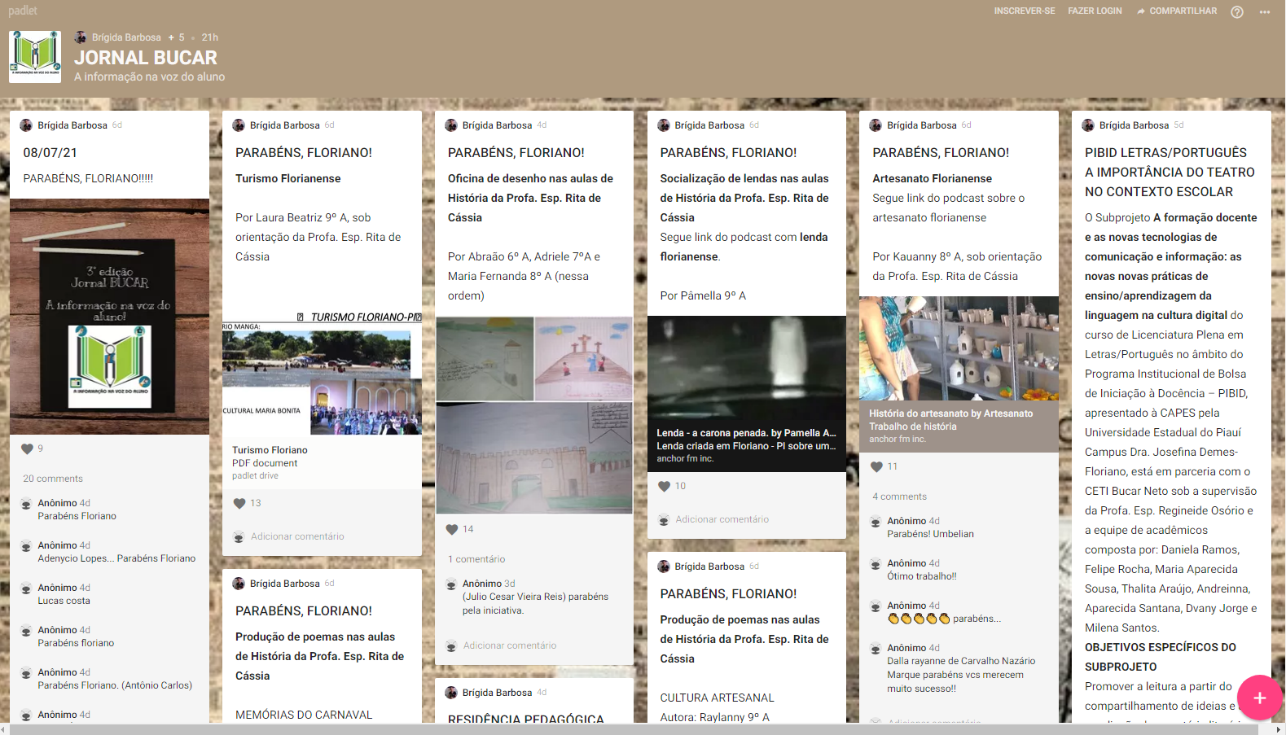
Task: Open the help question mark icon
Action: point(1236,11)
